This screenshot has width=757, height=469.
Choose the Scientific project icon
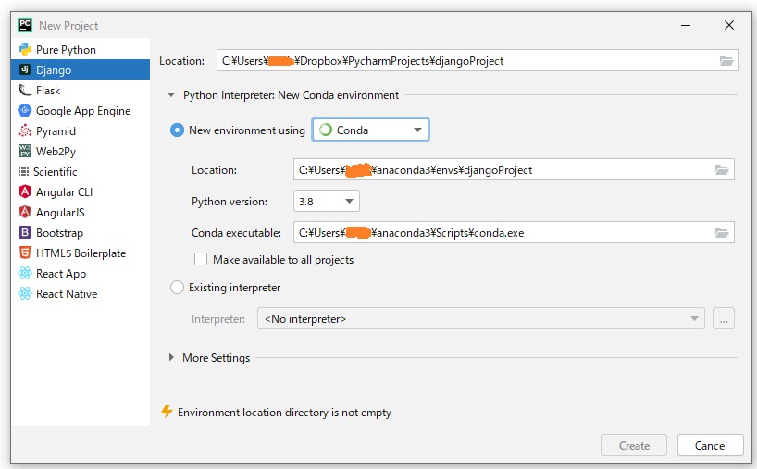23,171
